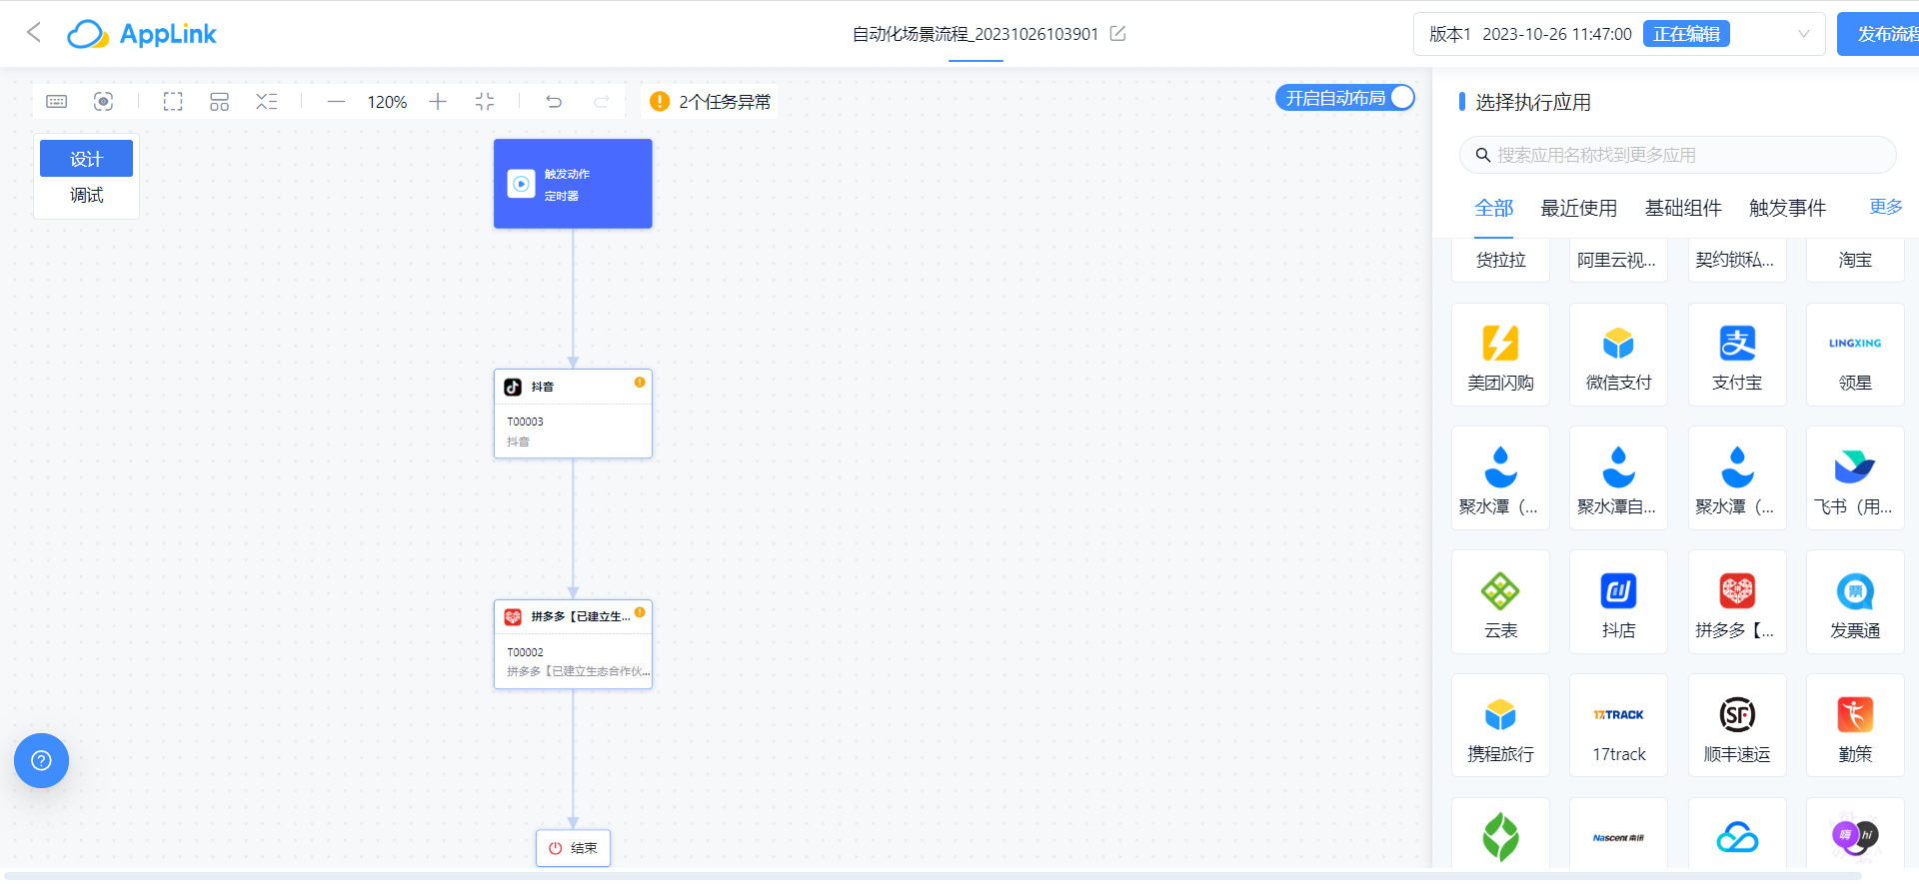Click the orange warning icon for abnormal tasks
Viewport: 1919px width, 884px height.
pos(660,102)
